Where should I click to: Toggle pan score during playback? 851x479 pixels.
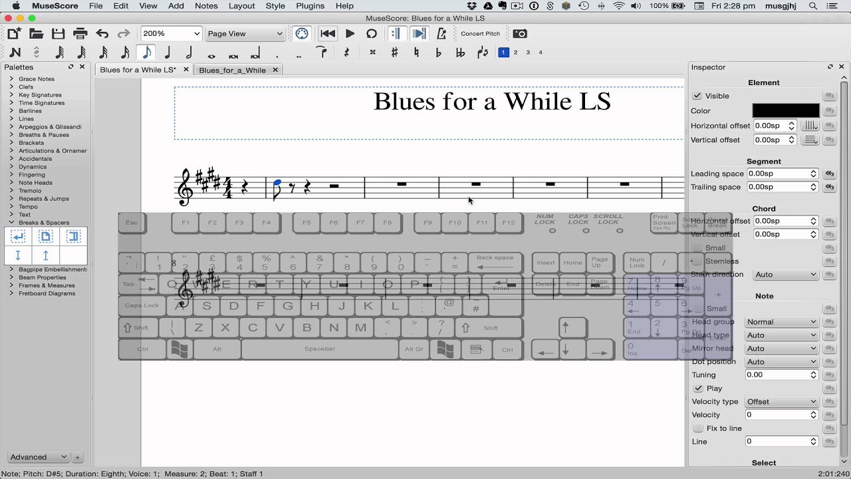[x=419, y=33]
